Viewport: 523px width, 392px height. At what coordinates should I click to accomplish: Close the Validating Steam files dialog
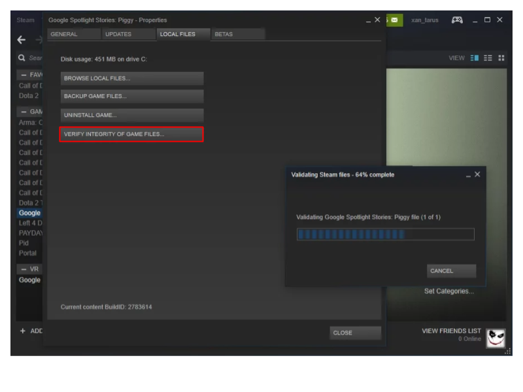[x=477, y=174]
